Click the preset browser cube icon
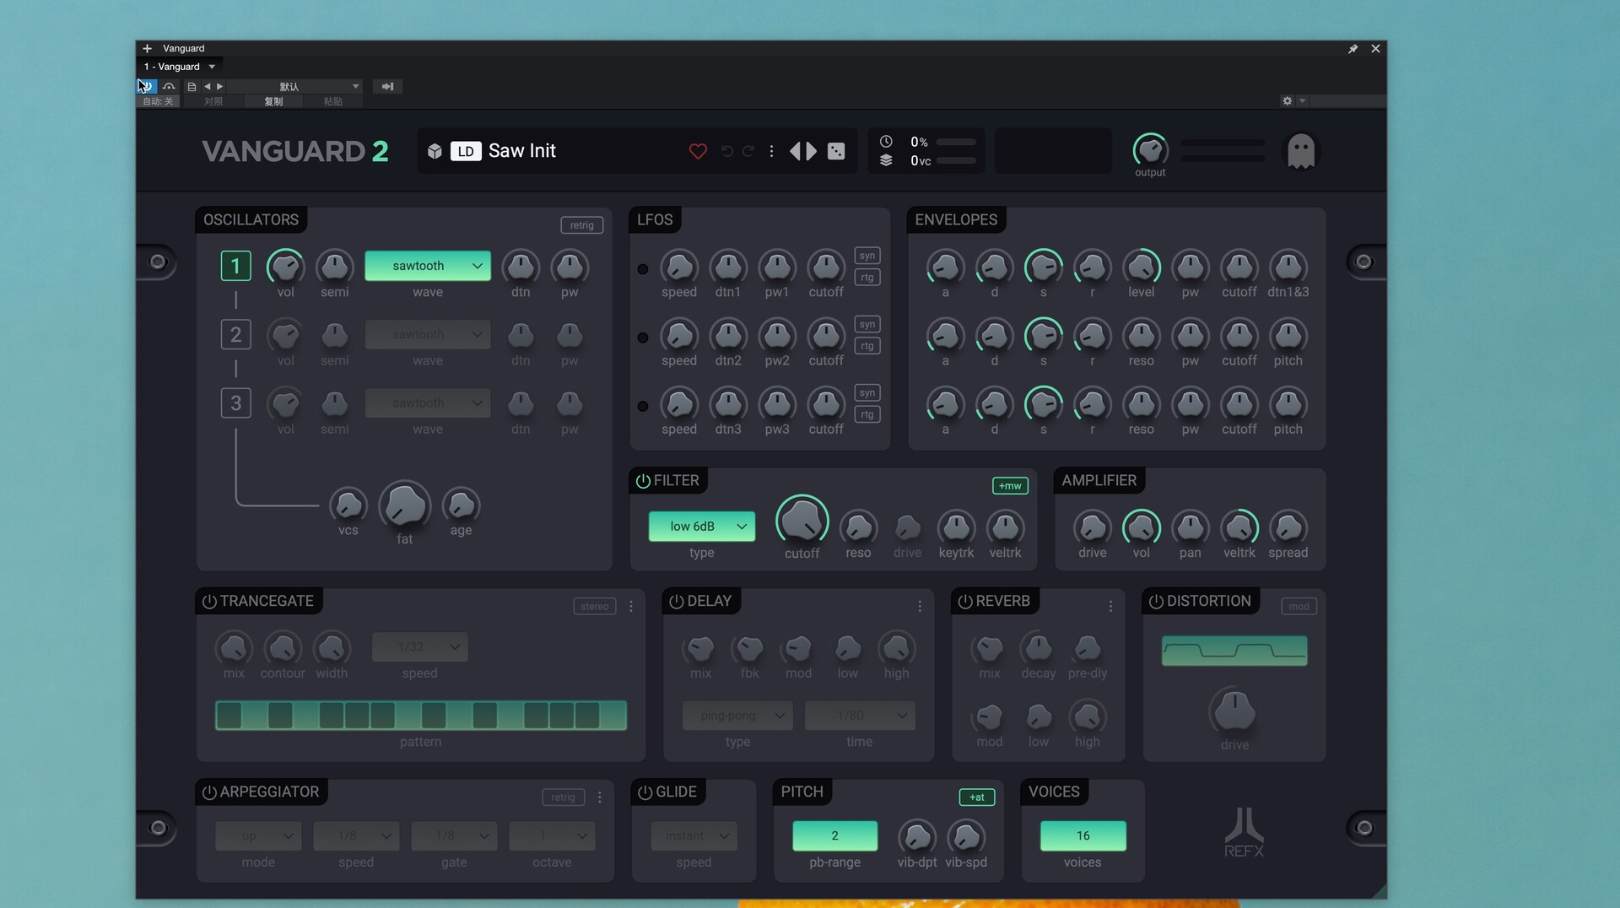 435,151
